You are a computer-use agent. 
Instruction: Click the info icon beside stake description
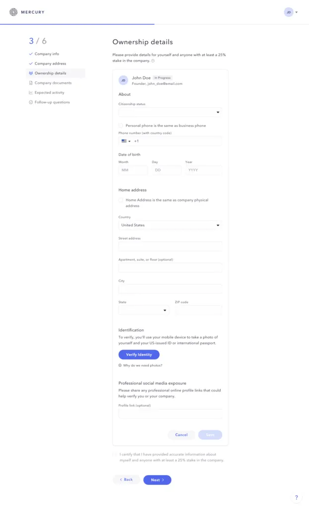coord(153,61)
